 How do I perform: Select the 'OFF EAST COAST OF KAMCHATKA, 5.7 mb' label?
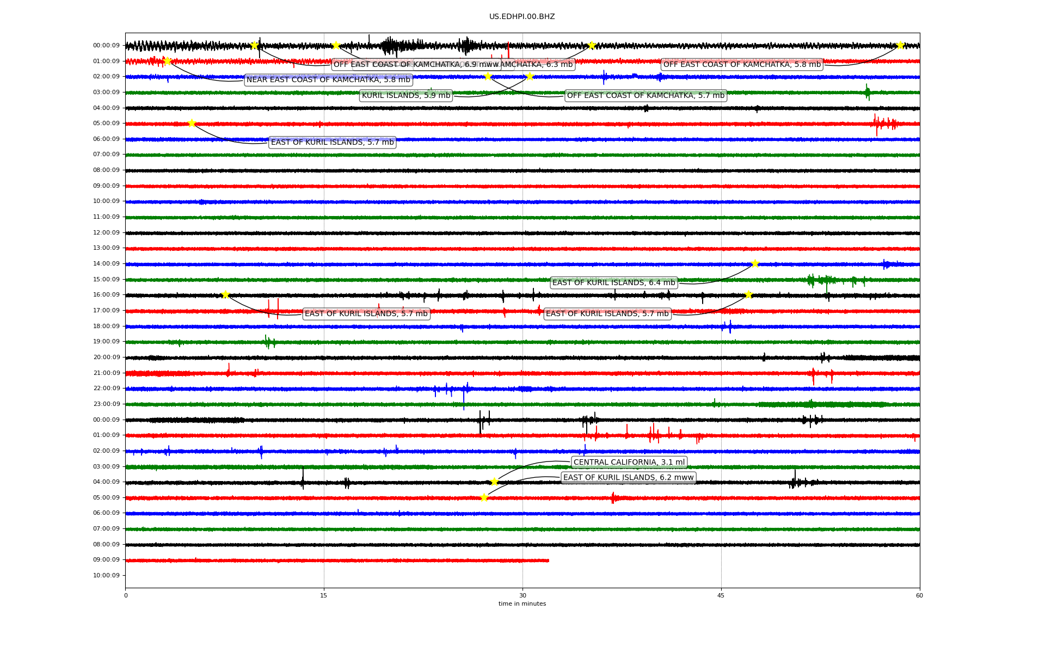pos(646,96)
